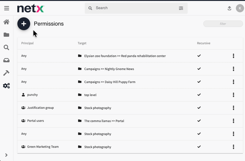Open actions menu for Justification group row

pyautogui.click(x=233, y=108)
